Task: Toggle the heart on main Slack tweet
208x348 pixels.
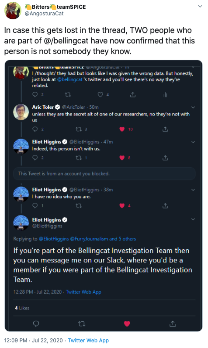Action: pyautogui.click(x=127, y=324)
